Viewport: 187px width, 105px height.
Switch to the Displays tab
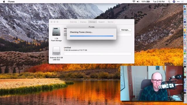83,22
